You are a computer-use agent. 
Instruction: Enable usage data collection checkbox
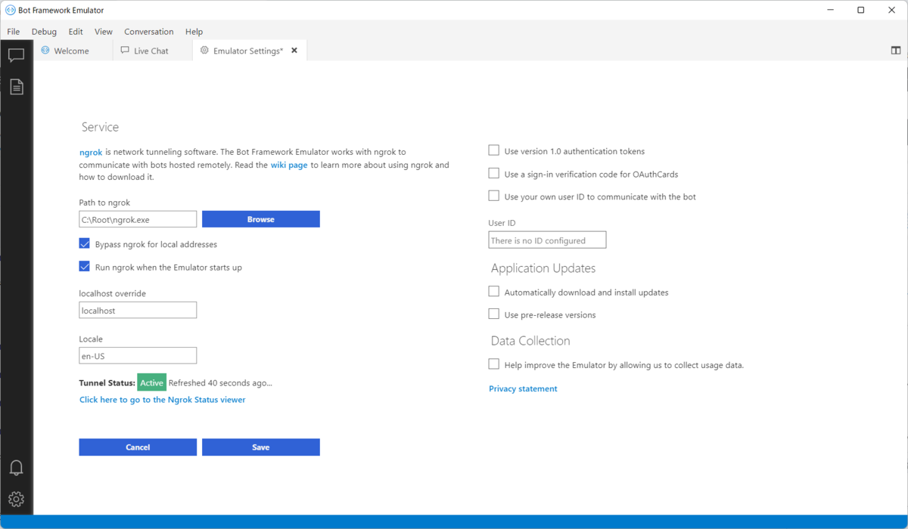point(494,364)
